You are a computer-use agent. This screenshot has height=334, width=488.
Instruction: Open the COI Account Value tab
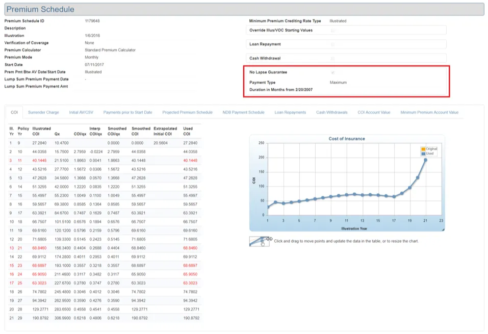coord(374,112)
